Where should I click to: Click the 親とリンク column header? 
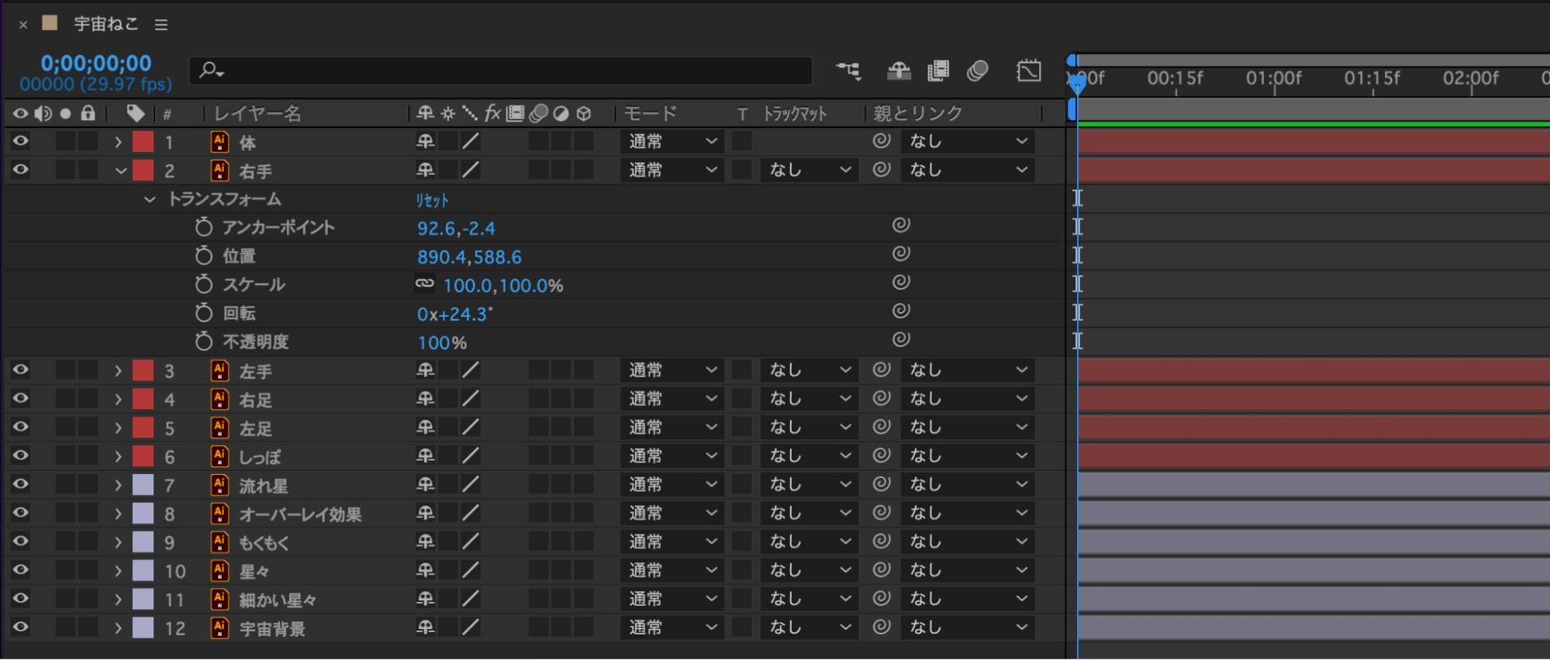coord(918,114)
